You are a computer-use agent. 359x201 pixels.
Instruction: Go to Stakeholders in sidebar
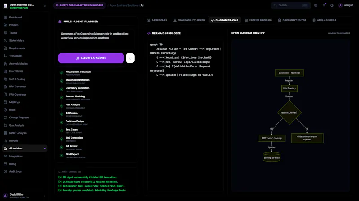(24, 40)
